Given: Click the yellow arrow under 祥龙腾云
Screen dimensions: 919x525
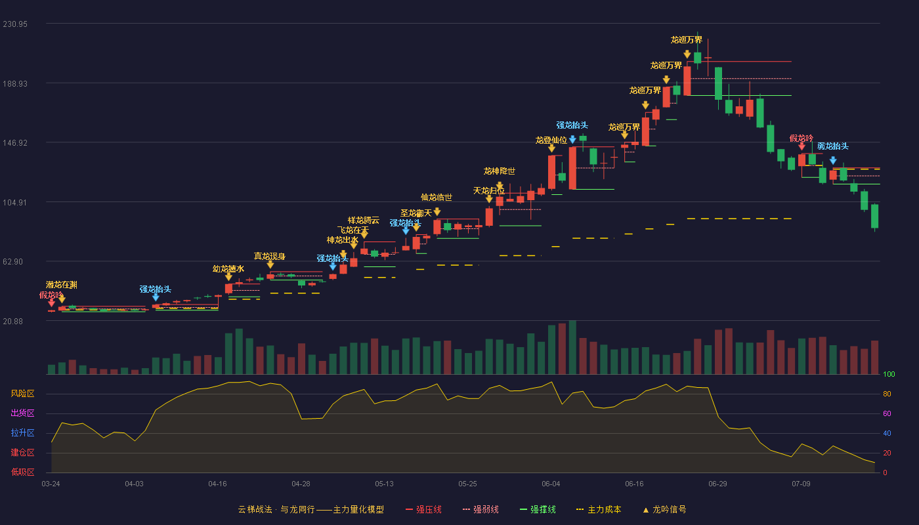Looking at the screenshot, I should 364,234.
